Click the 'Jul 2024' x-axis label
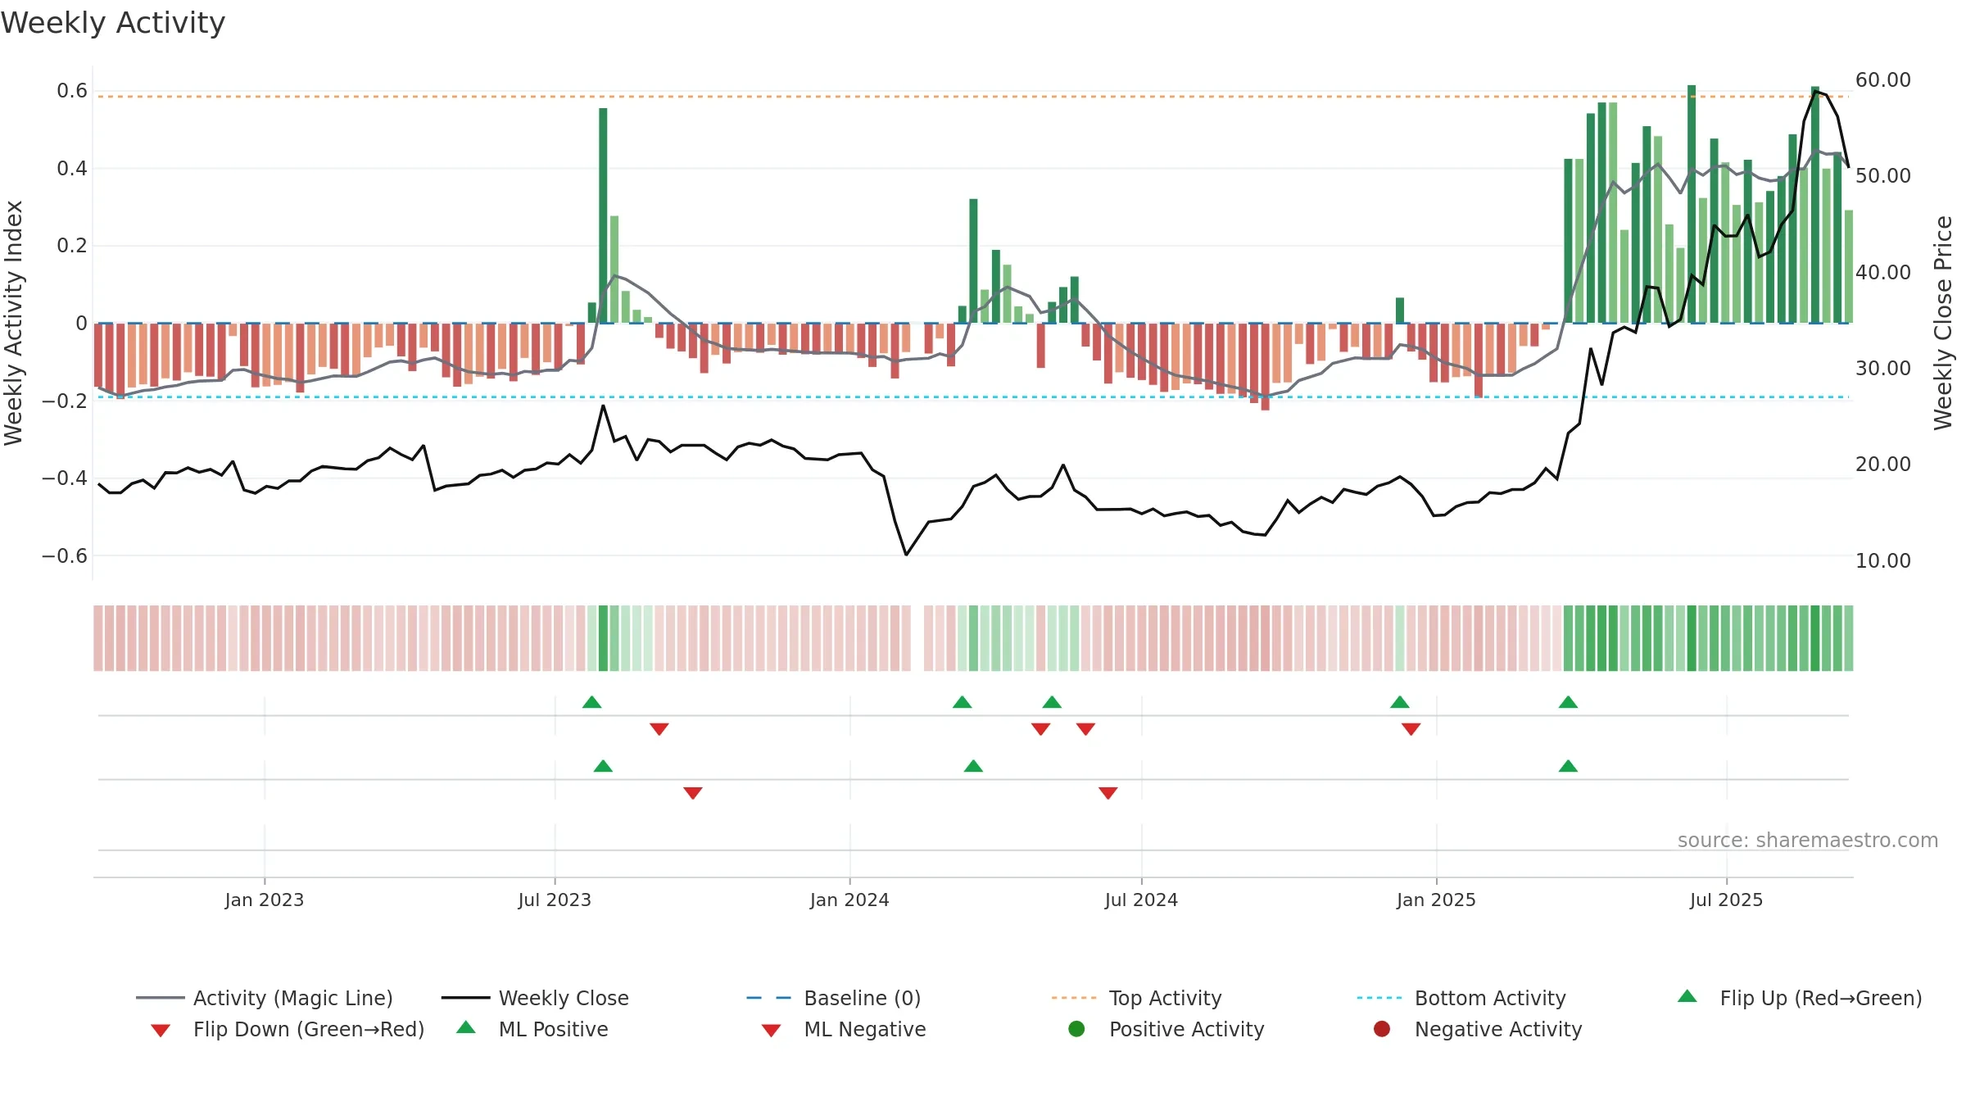The height and width of the screenshot is (1106, 1966). 1141,900
